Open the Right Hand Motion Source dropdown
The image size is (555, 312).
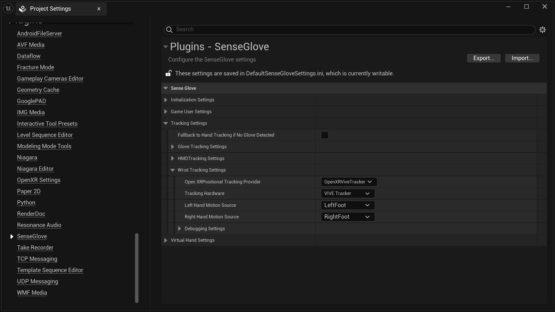(347, 217)
